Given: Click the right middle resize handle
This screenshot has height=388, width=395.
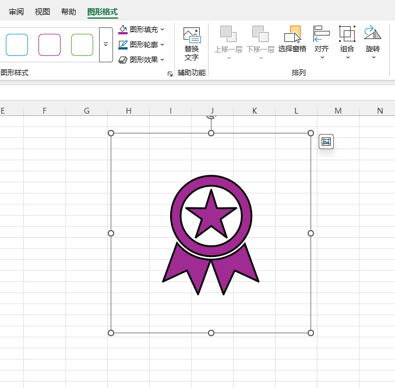Looking at the screenshot, I should tap(311, 233).
